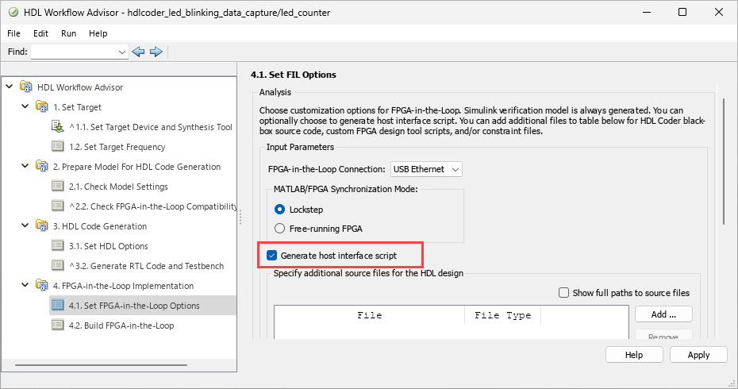Click folder icon of 3. HDL Code Generation
Viewport: 738px width, 389px height.
(42, 225)
